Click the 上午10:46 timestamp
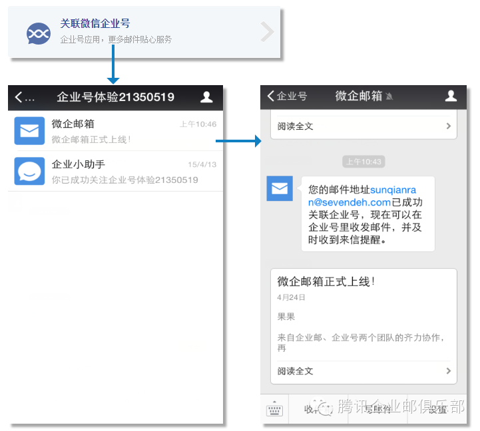Screen dimensions: 480x431 198,124
